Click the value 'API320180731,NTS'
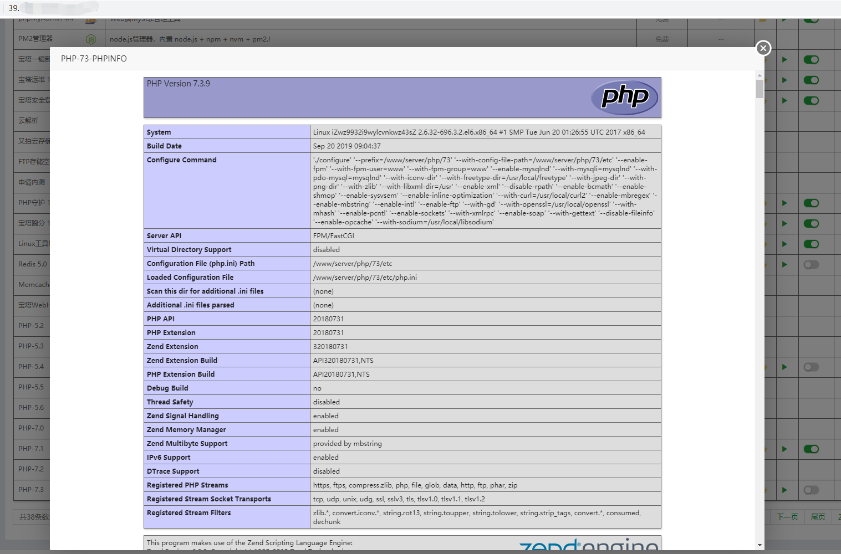The image size is (841, 554). [x=343, y=361]
